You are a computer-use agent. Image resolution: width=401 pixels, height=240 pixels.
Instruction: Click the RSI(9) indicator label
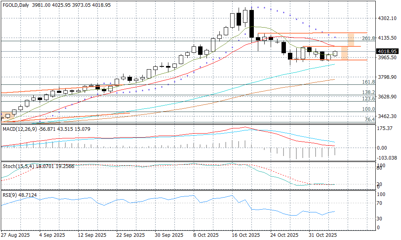[x=10, y=196]
